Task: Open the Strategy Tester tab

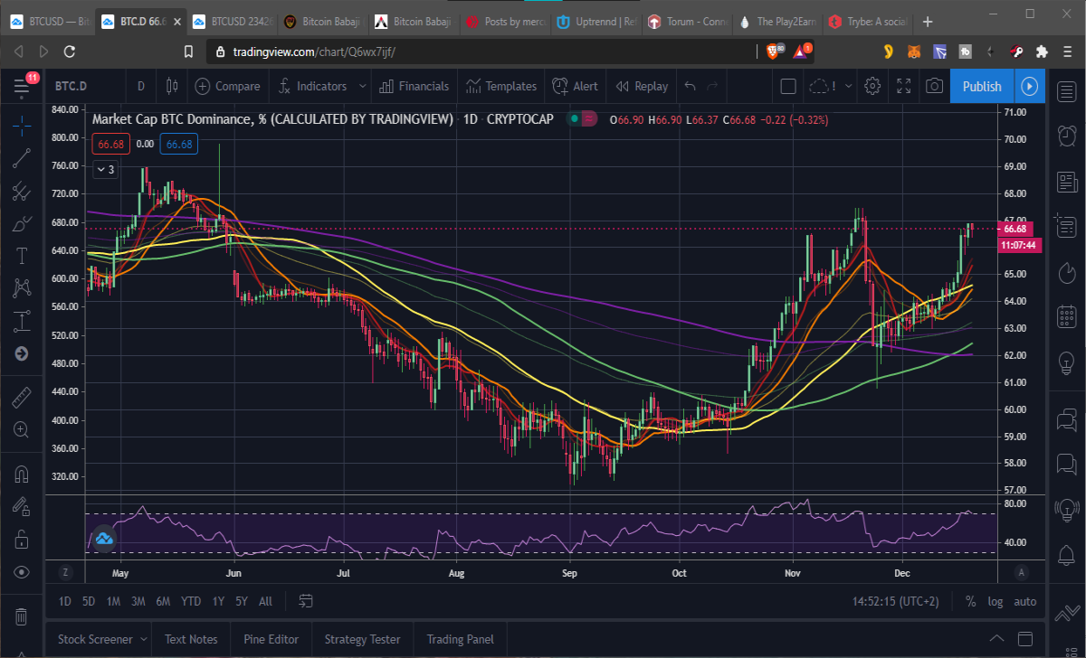Action: [362, 639]
